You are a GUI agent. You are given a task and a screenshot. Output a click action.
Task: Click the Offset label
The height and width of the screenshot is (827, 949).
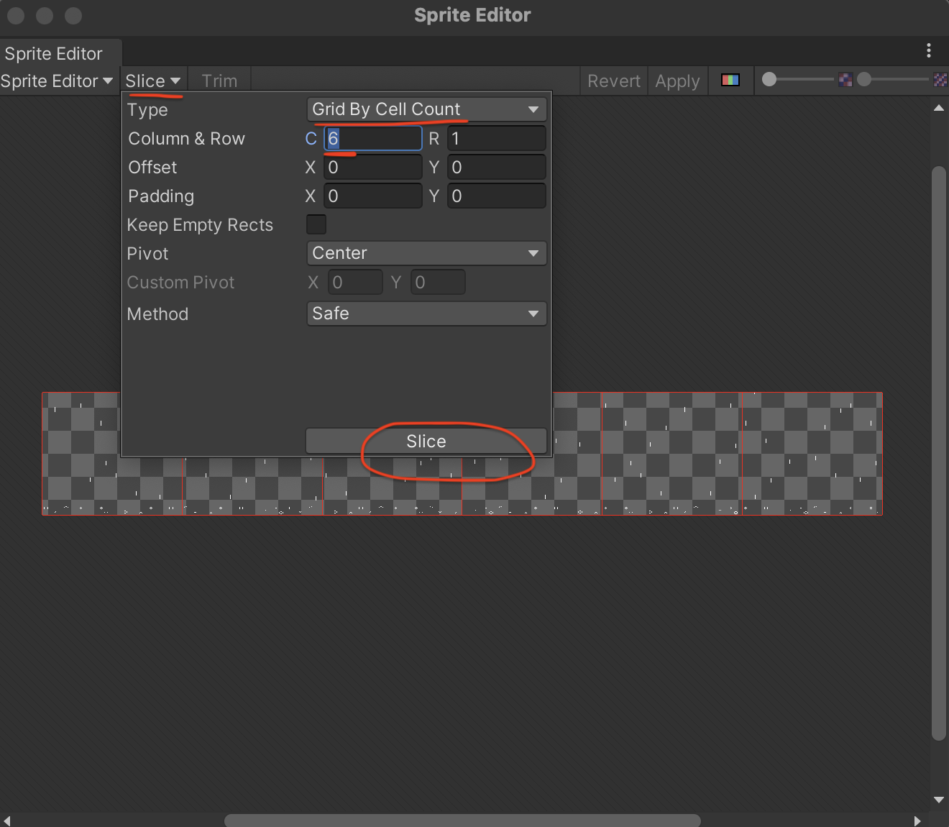click(152, 167)
